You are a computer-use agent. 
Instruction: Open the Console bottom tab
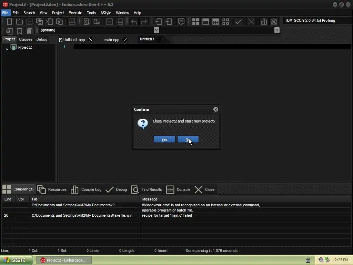[x=178, y=189]
